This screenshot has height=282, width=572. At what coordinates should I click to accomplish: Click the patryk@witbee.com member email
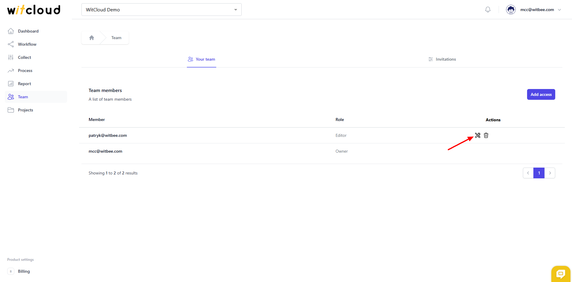pos(108,135)
